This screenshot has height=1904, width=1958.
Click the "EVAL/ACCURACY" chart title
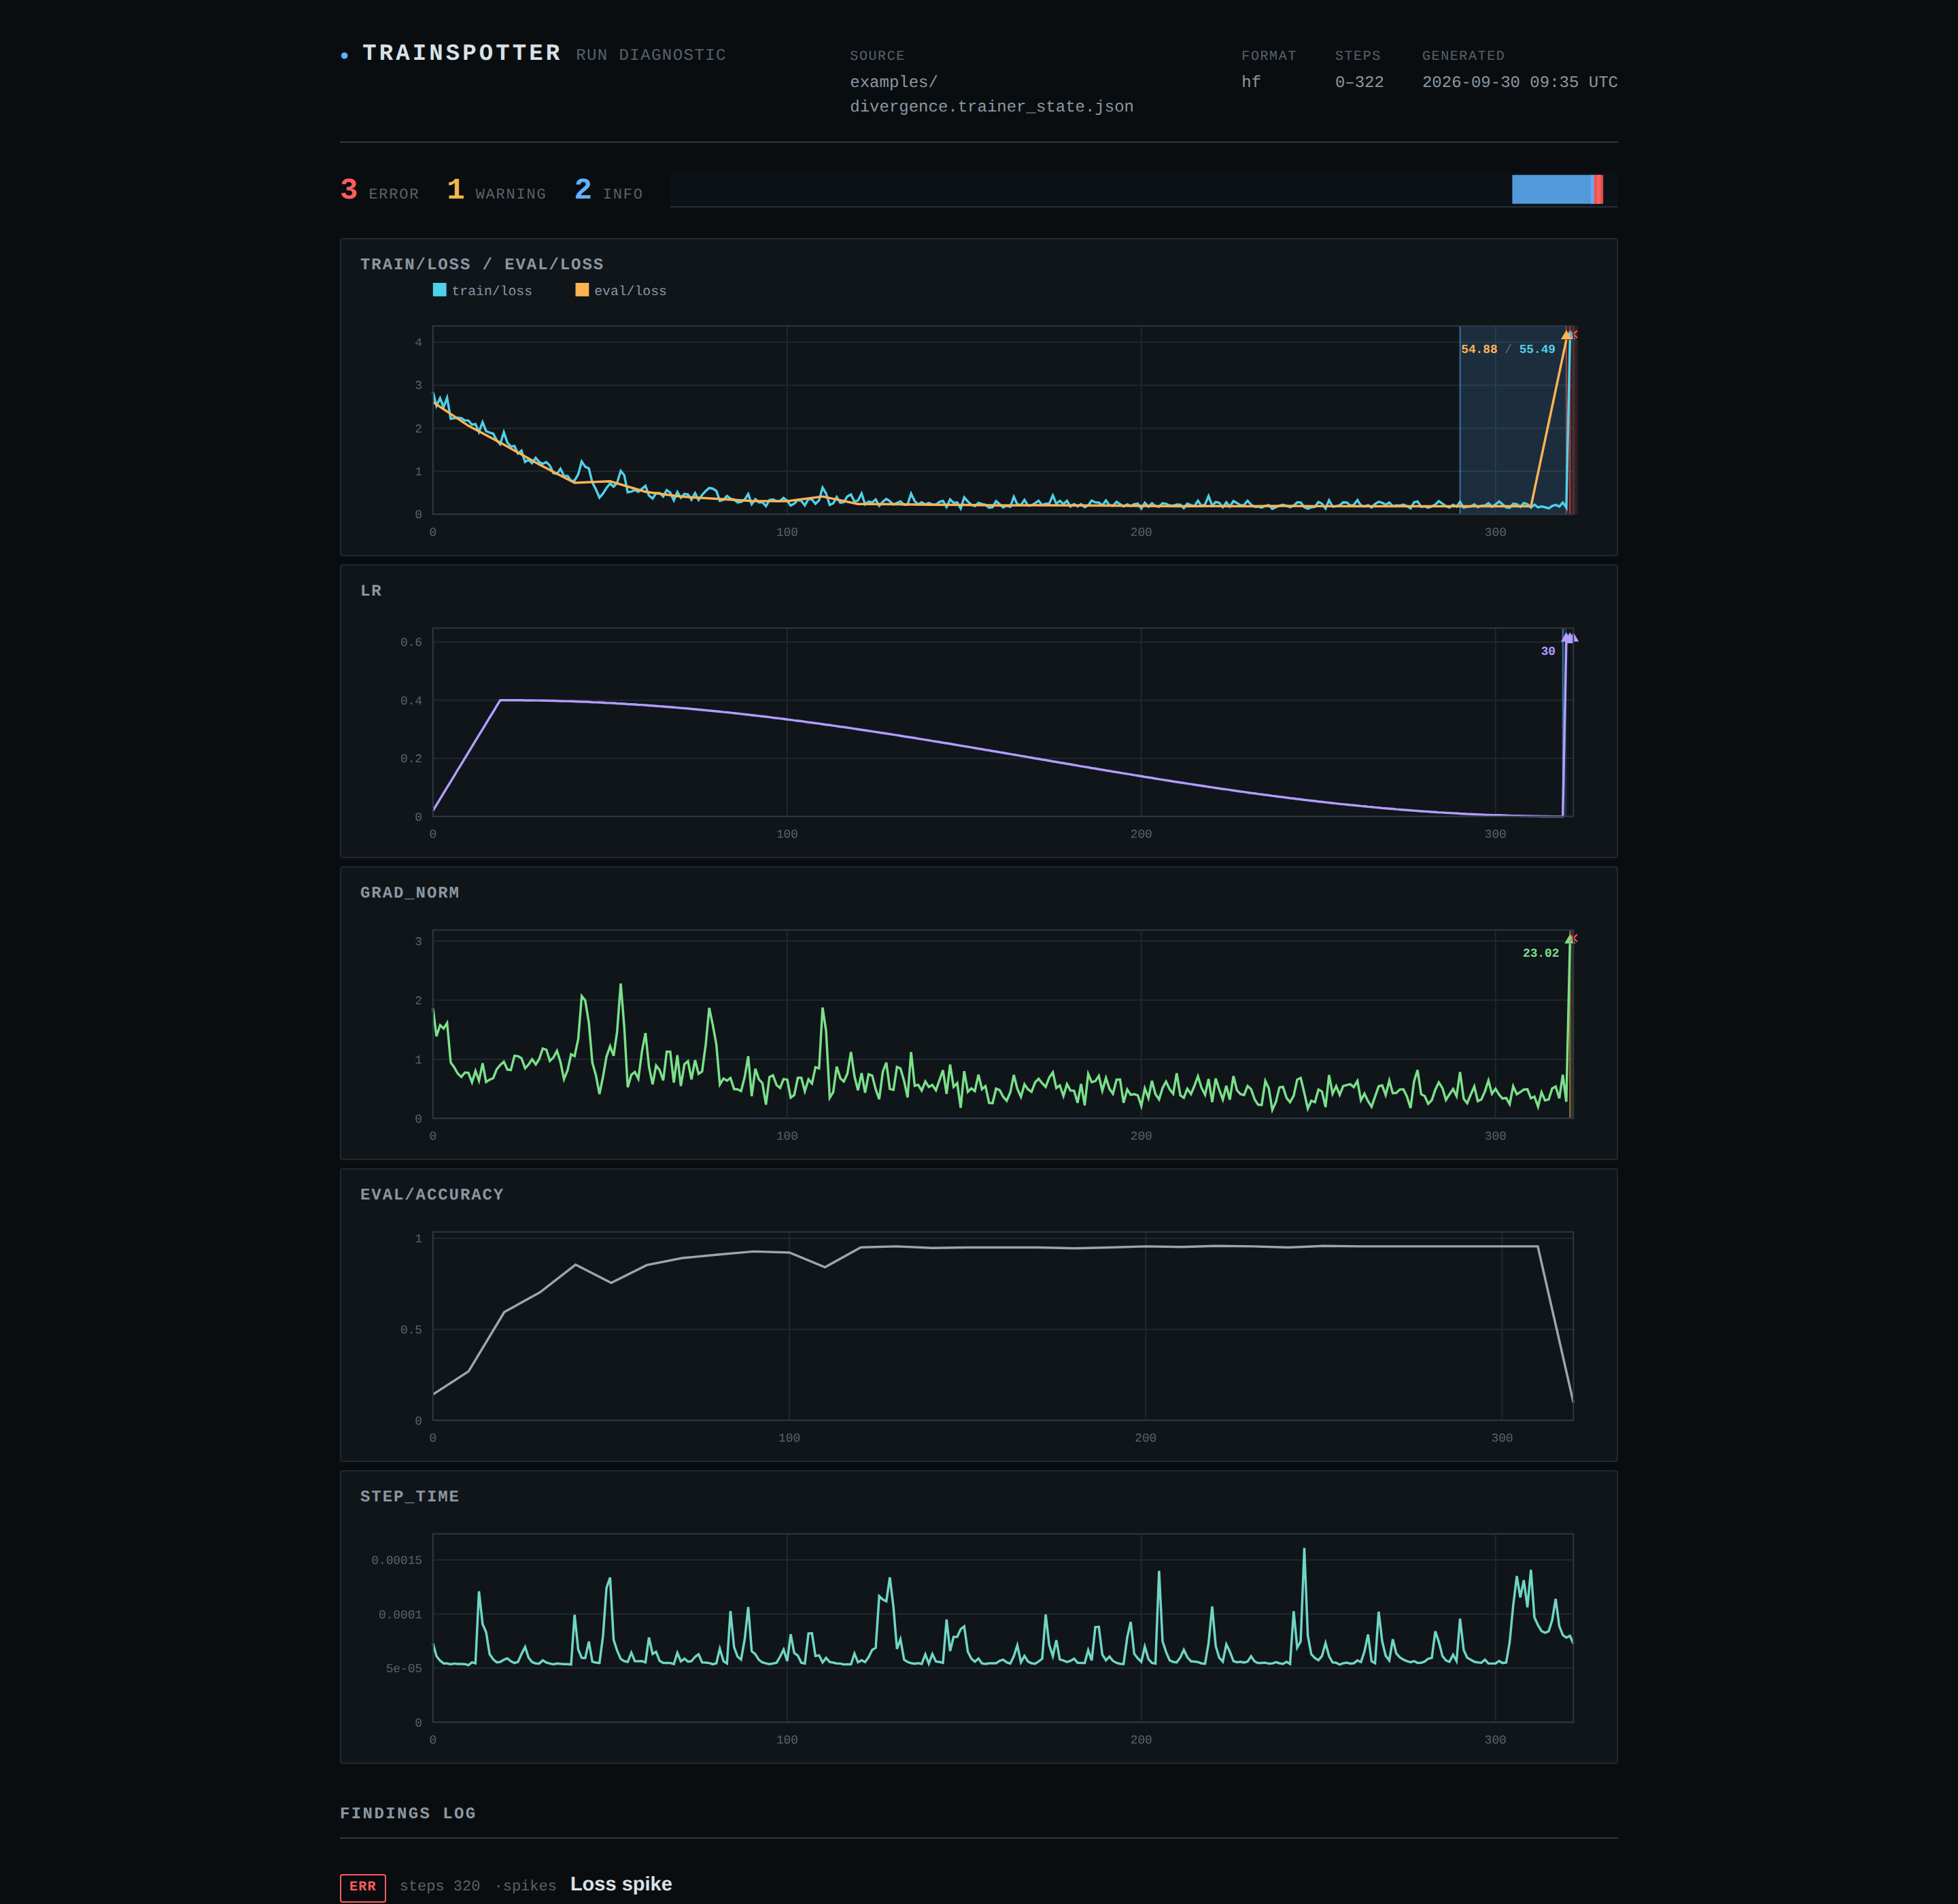click(x=432, y=1195)
